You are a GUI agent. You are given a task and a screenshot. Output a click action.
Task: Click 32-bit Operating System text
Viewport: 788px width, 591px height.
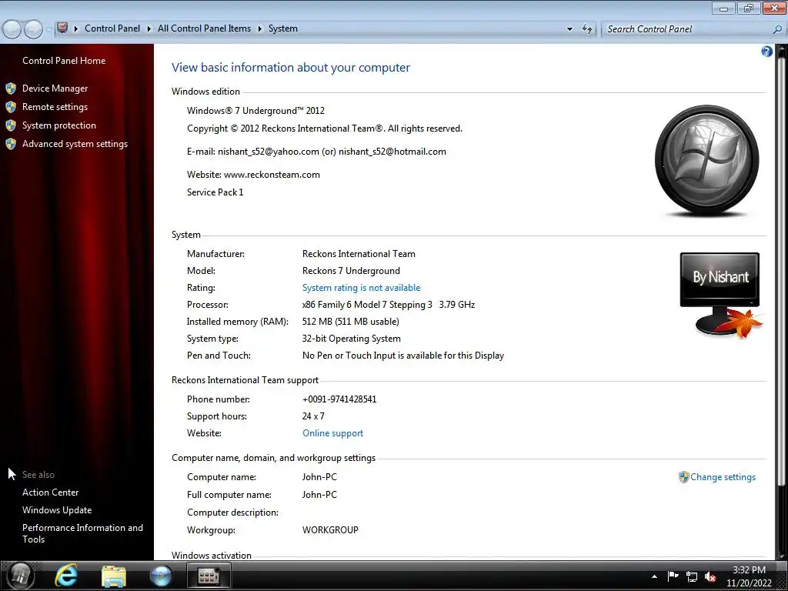pos(351,339)
